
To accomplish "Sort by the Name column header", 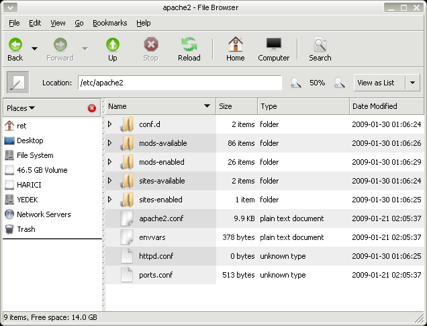I will [x=160, y=106].
